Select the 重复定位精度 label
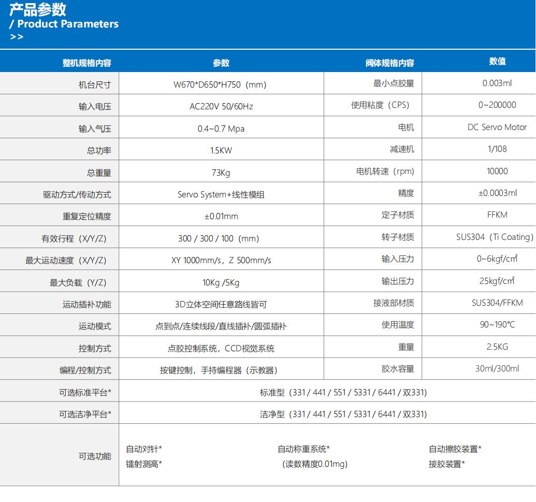 click(x=87, y=217)
